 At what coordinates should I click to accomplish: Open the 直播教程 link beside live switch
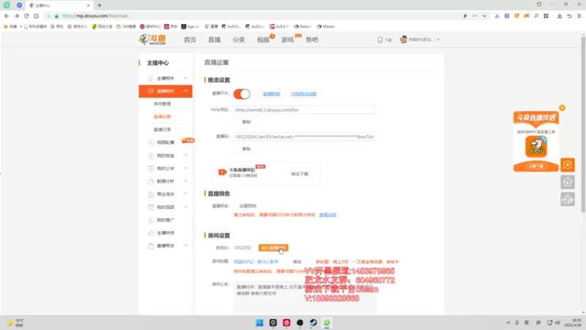click(x=271, y=94)
